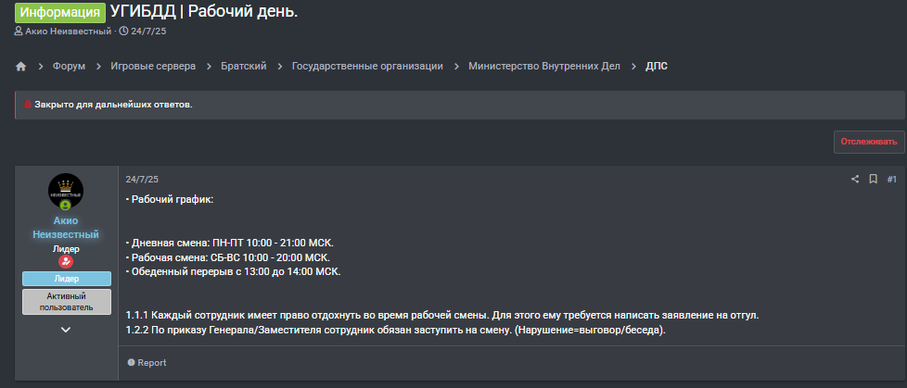Go to the ДПС section breadcrumb
This screenshot has height=388, width=907.
[x=657, y=67]
